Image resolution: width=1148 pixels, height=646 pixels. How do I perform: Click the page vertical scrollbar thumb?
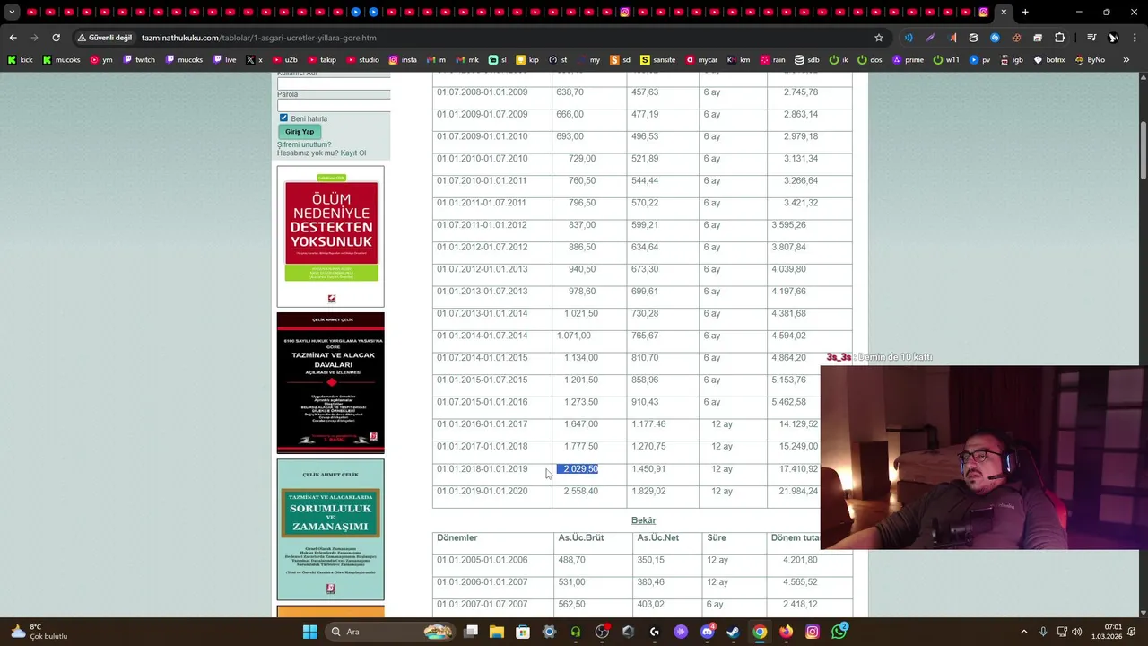[1144, 150]
